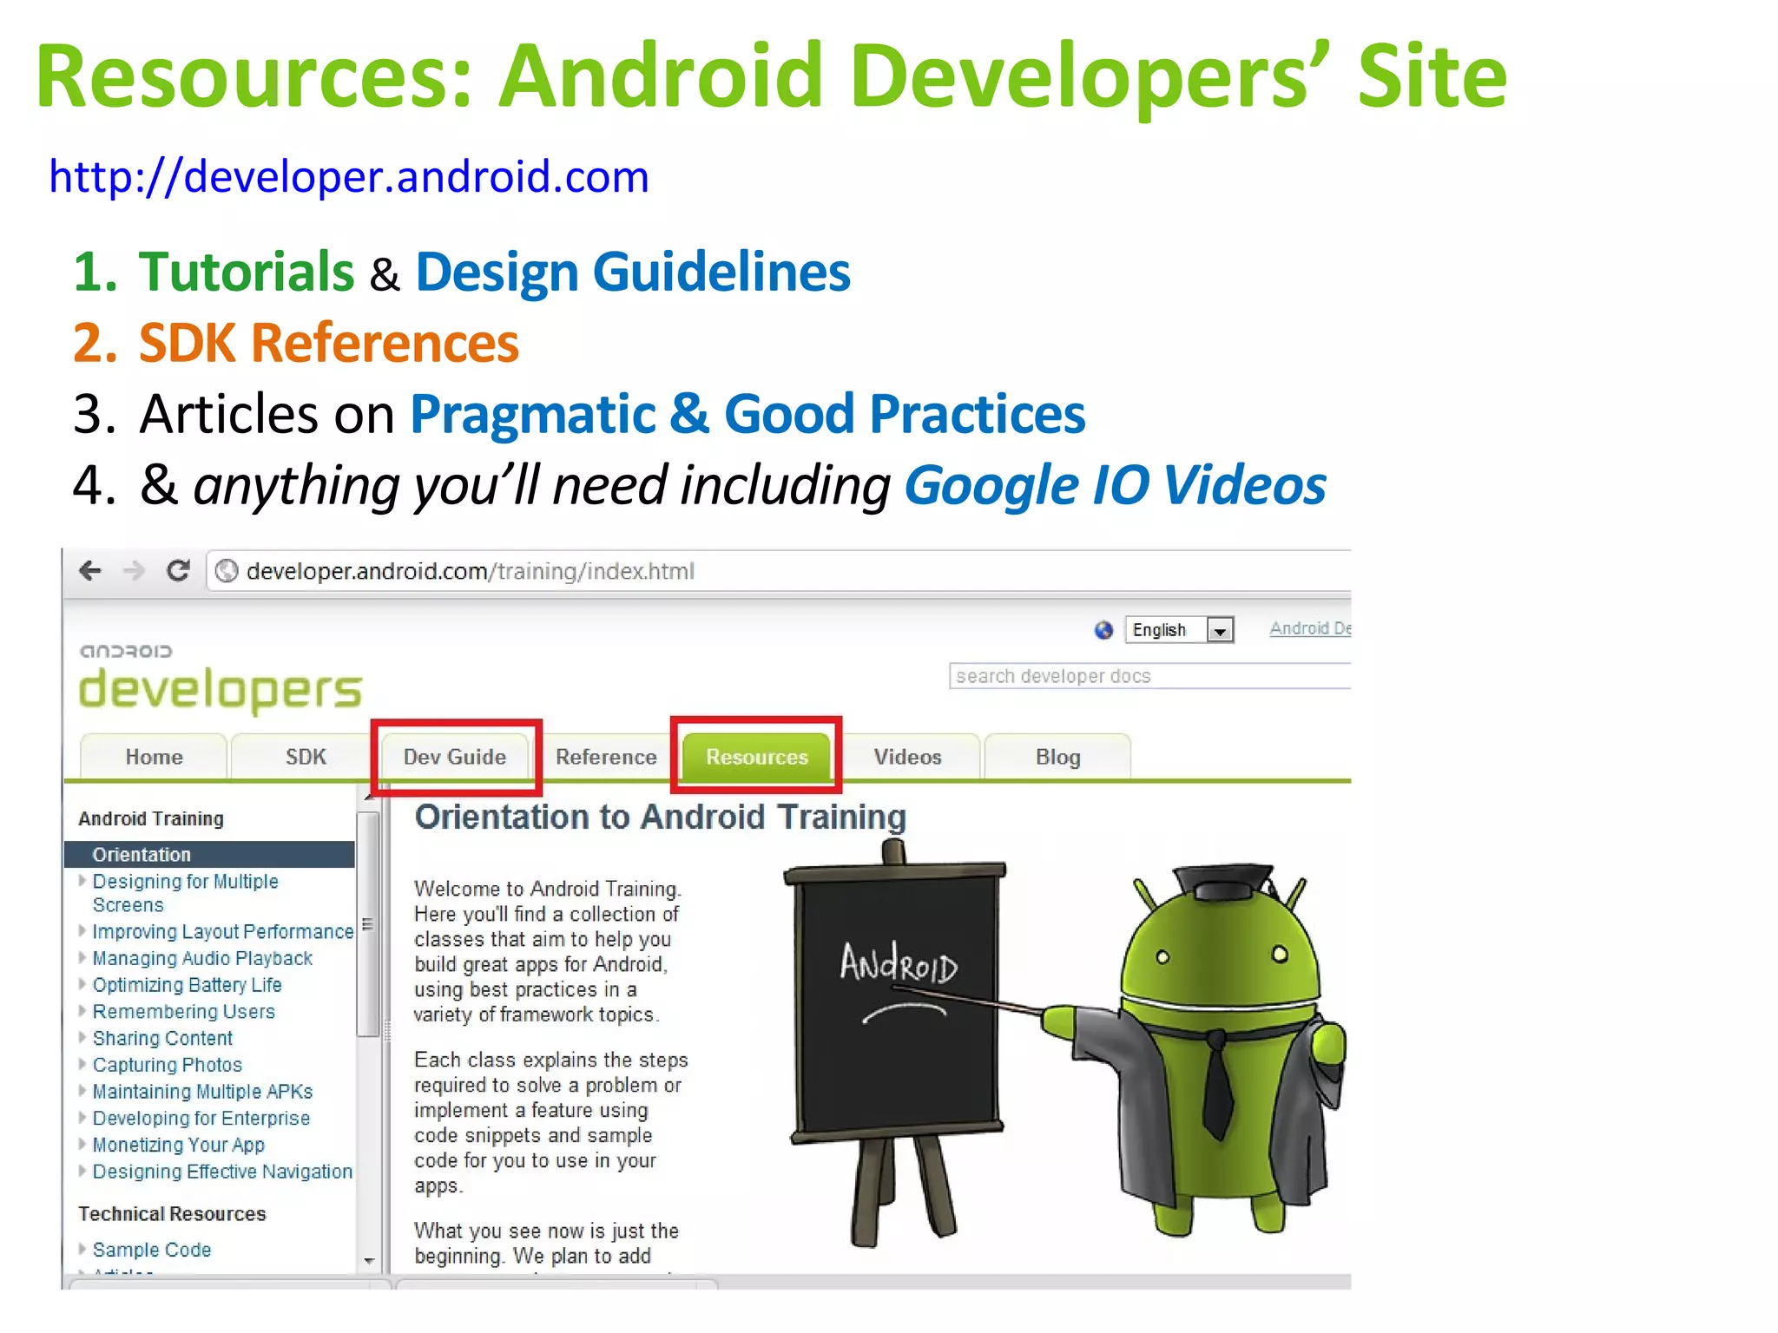Switch to the Reference tab
Viewport: 1778px width, 1333px height.
tap(606, 757)
